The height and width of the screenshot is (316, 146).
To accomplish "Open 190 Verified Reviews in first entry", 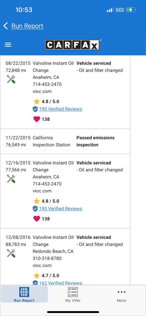I will point(61,109).
